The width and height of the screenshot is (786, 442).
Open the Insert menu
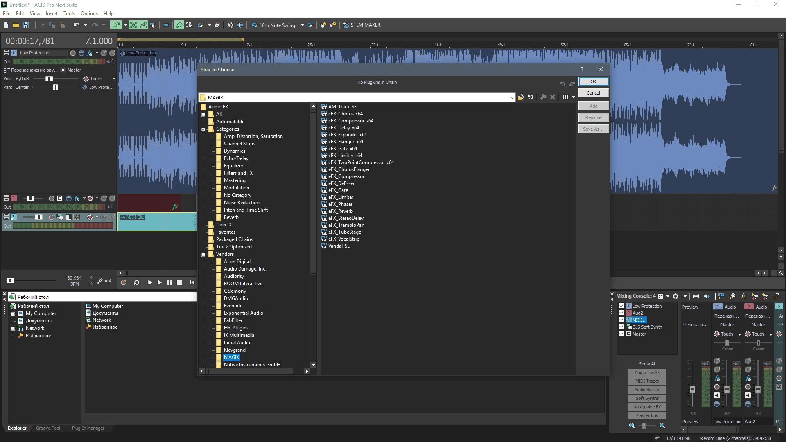click(x=52, y=13)
